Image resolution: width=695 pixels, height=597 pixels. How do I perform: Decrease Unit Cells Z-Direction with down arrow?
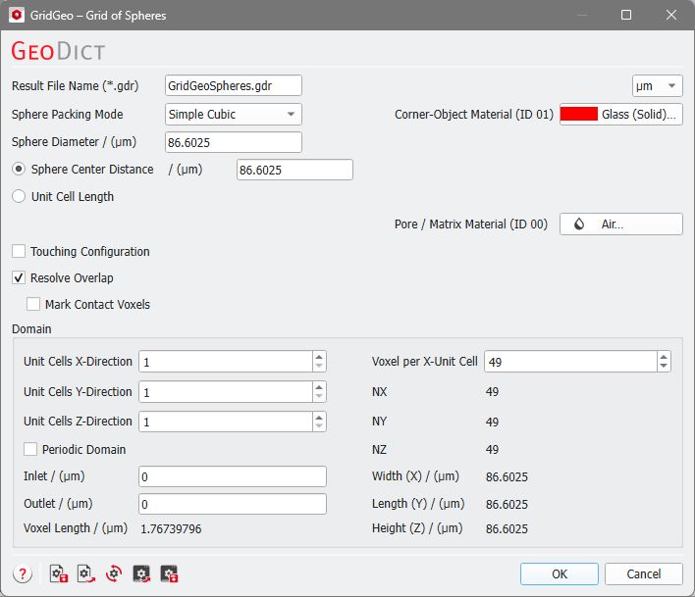pos(319,426)
